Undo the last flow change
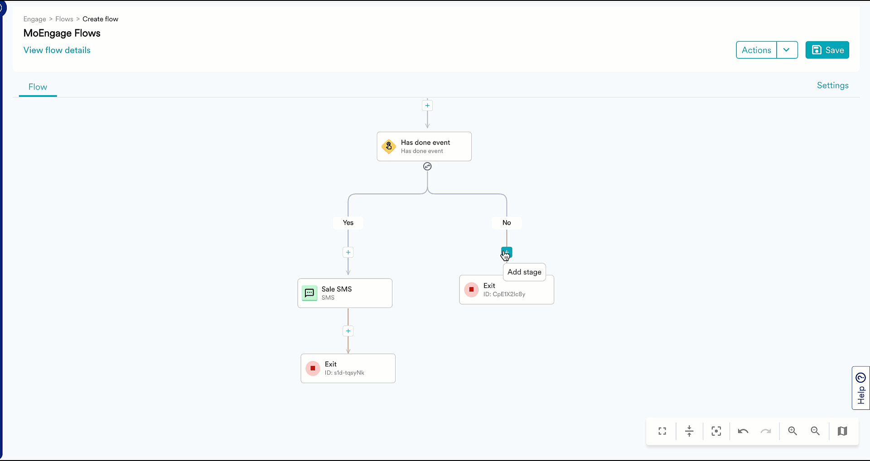The image size is (870, 461). pyautogui.click(x=743, y=431)
